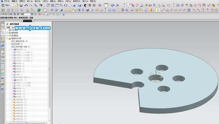Click the yellow chain link icon
Screen dimensions: 219x124
(x=158, y=10)
